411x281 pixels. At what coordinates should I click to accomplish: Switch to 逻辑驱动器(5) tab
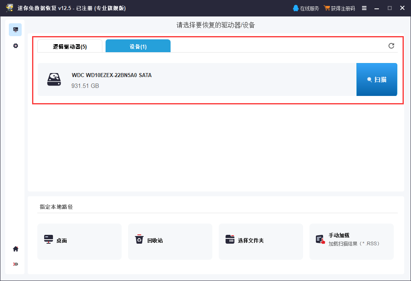(x=70, y=46)
